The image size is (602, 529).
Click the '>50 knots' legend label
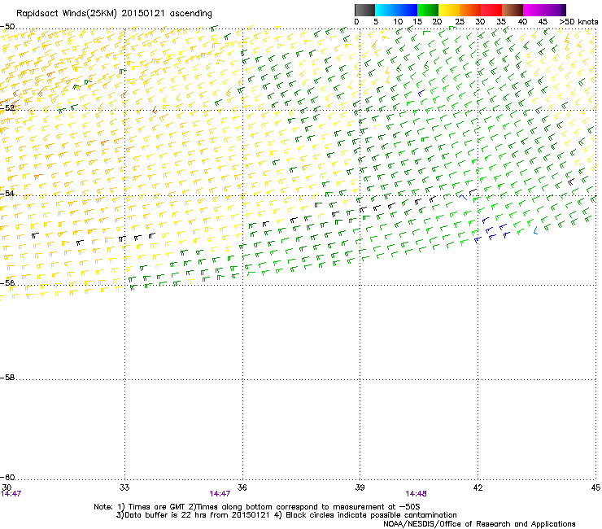(x=578, y=22)
